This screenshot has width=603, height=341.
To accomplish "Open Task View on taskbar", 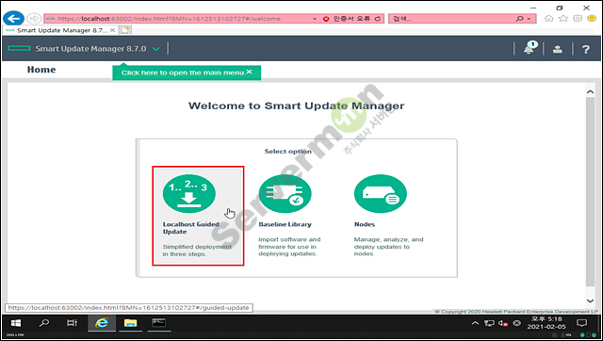I will click(x=72, y=323).
